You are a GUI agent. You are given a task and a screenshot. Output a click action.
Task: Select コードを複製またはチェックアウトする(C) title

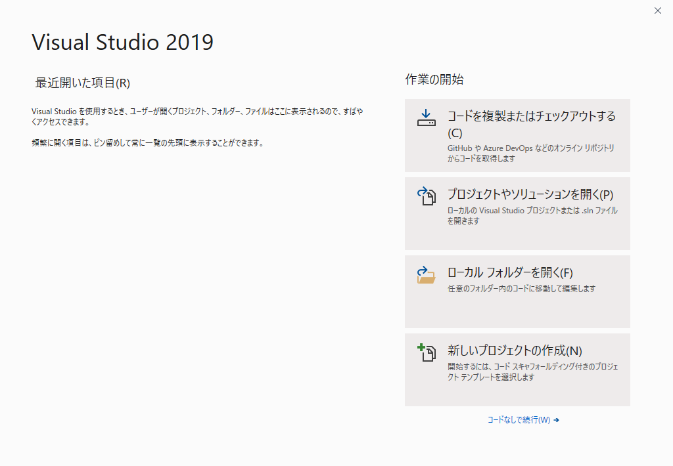pyautogui.click(x=531, y=124)
